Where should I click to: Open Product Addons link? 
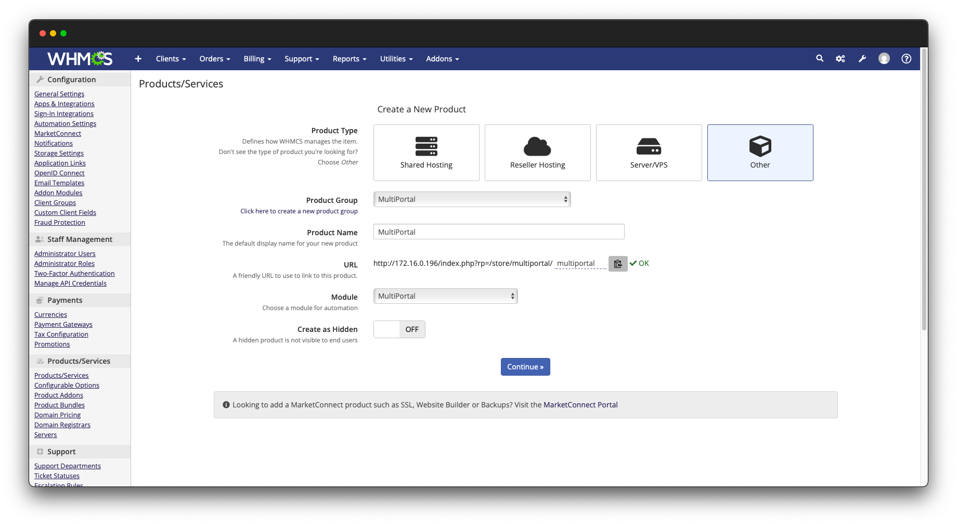click(59, 395)
